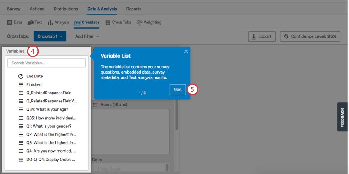Close the Variable List tooltip
Image resolution: width=349 pixels, height=174 pixels.
coord(186,52)
